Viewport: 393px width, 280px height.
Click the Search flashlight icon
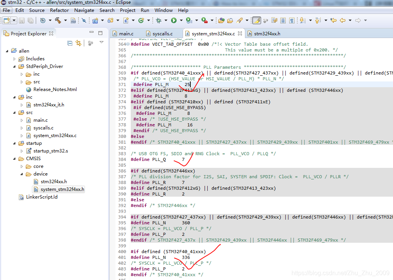point(240,20)
